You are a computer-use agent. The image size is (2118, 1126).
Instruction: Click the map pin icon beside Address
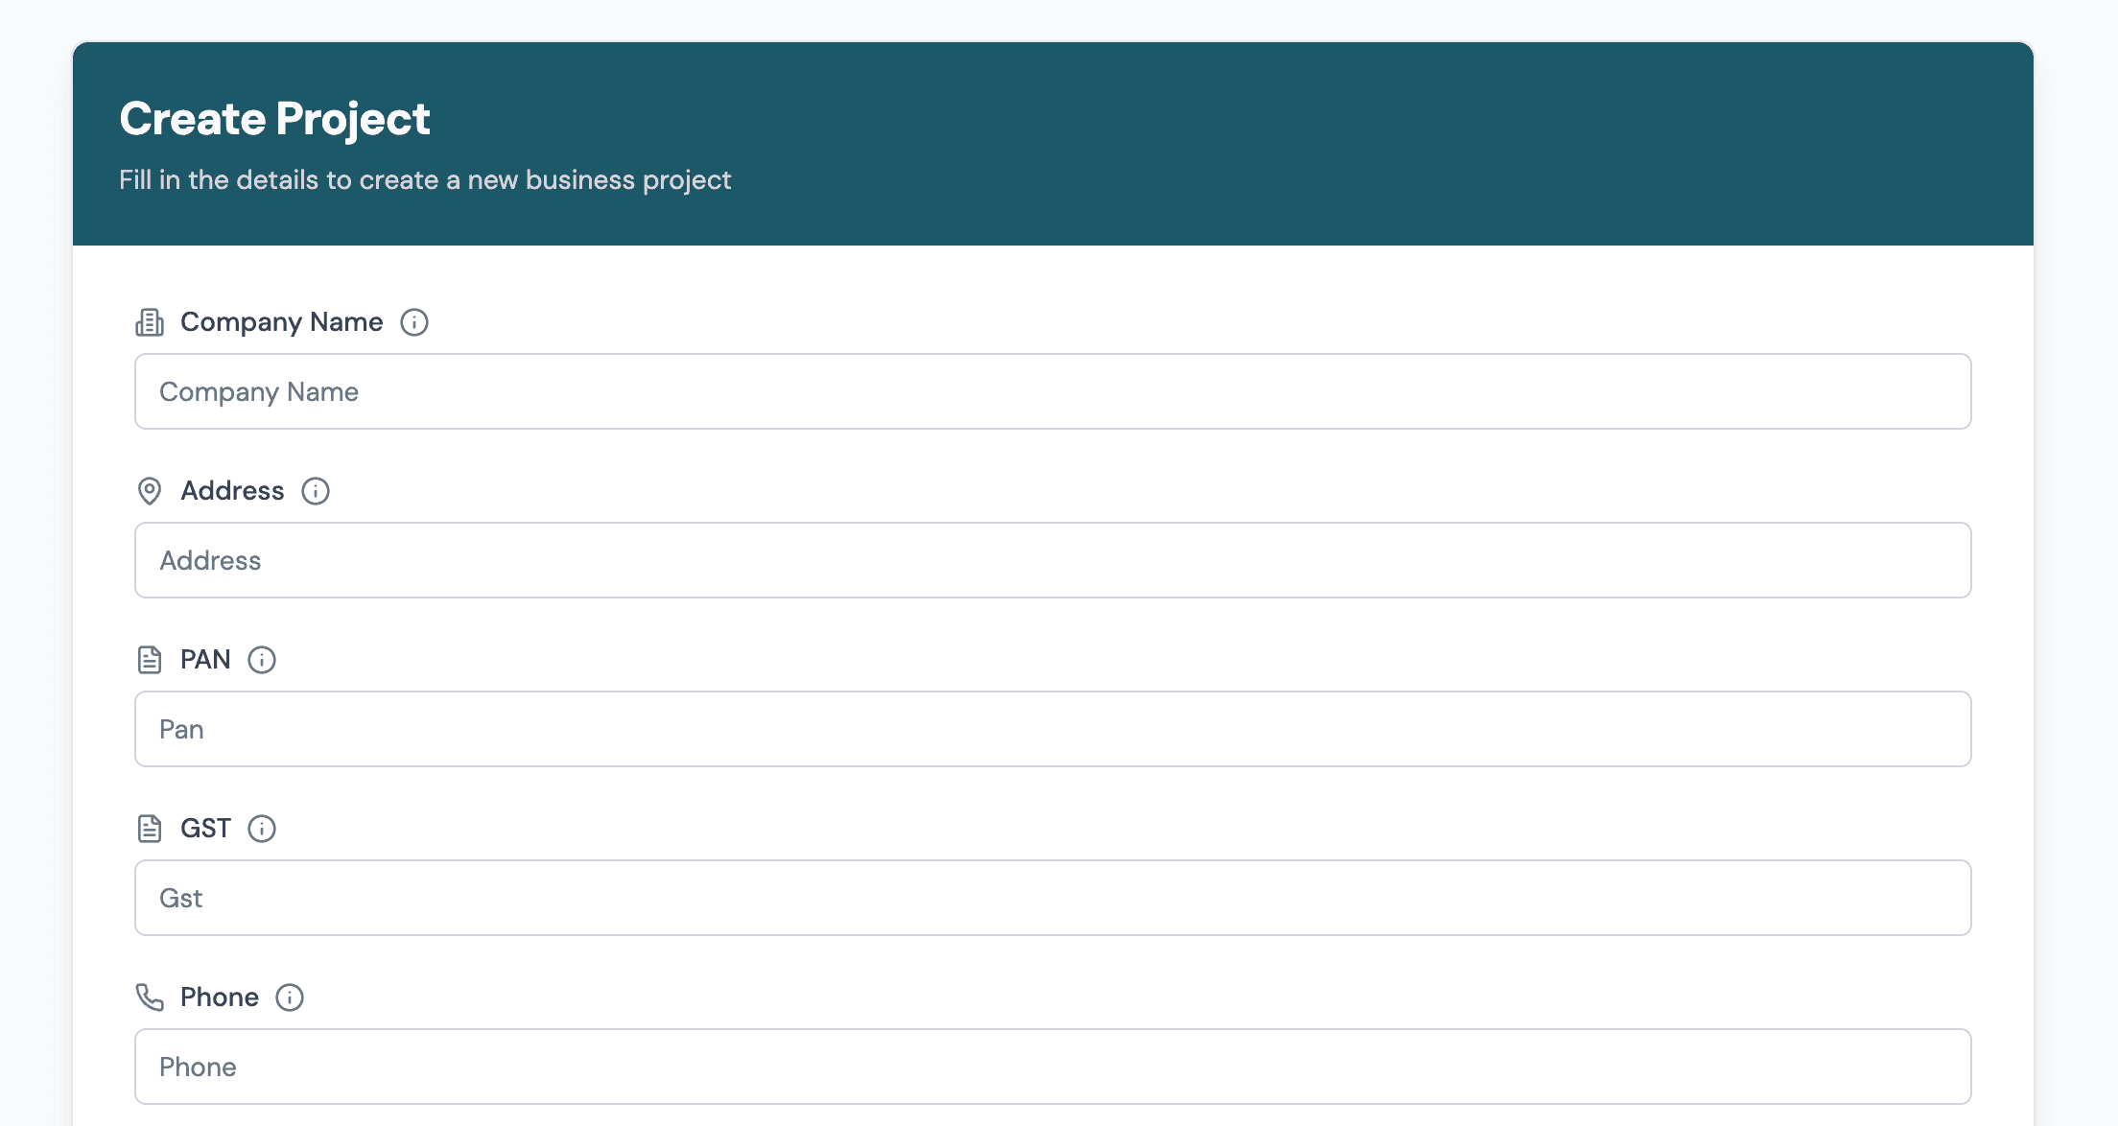[150, 491]
